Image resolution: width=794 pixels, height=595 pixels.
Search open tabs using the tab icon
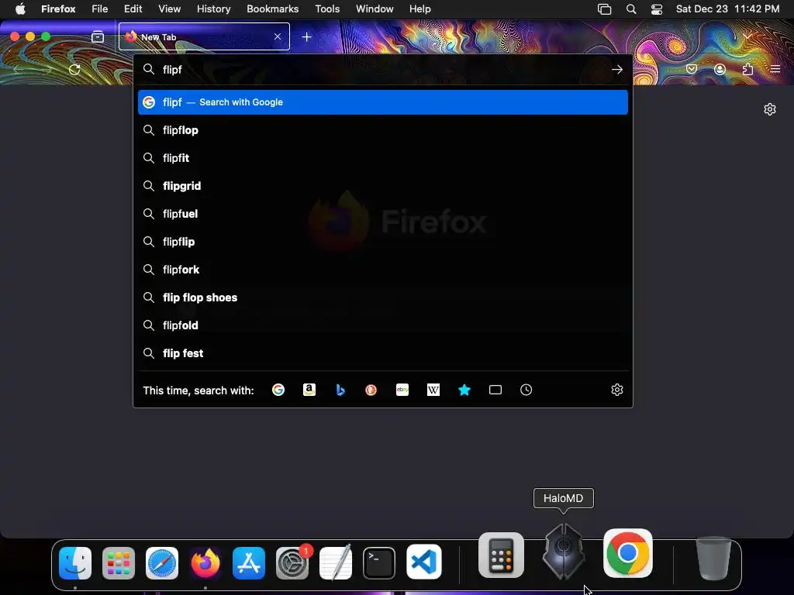(x=495, y=390)
